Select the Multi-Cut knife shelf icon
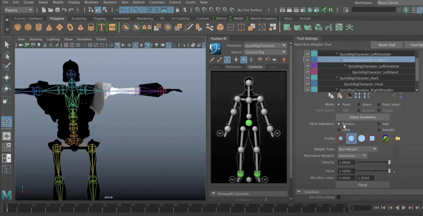Screen dimensions: 423x216 (x=189, y=27)
